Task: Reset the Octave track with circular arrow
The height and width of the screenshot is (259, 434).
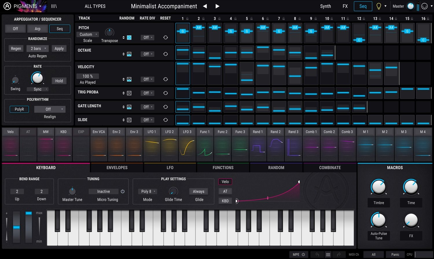Action: click(165, 54)
